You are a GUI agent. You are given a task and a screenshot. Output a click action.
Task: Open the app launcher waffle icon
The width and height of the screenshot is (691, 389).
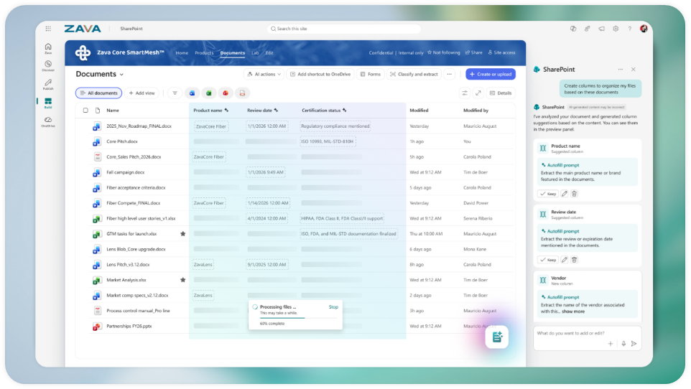click(48, 29)
